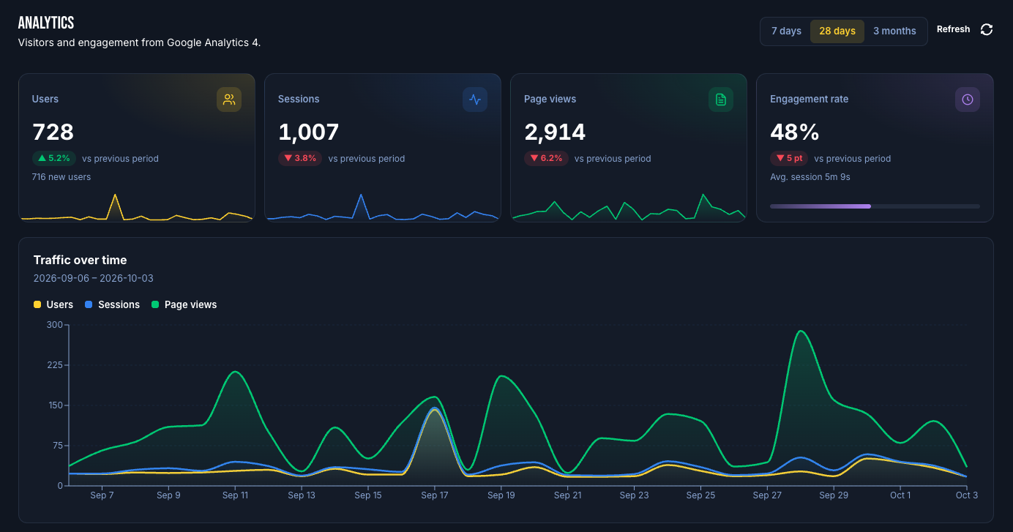This screenshot has width=1013, height=532.
Task: Click the Users card people icon
Action: tap(229, 100)
